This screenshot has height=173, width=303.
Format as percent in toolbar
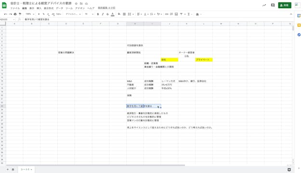(43, 14)
